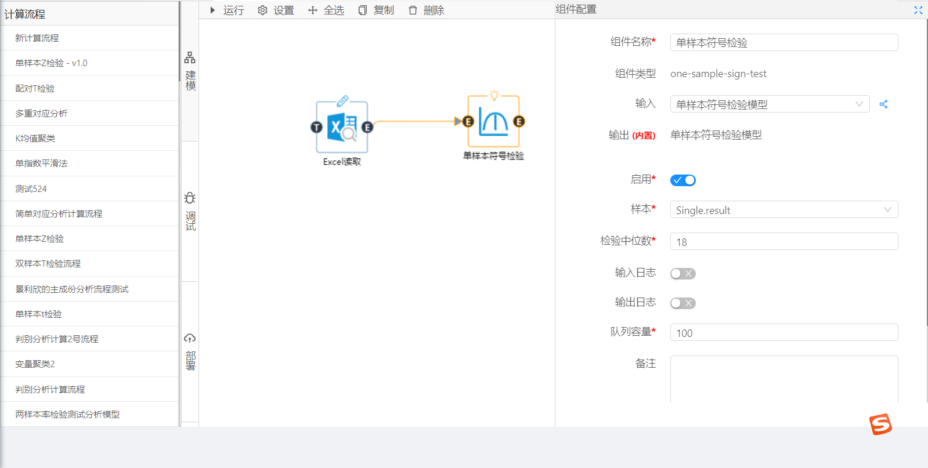Expand the 样本 dropdown showing Single.result
This screenshot has width=928, height=468.
tap(783, 210)
